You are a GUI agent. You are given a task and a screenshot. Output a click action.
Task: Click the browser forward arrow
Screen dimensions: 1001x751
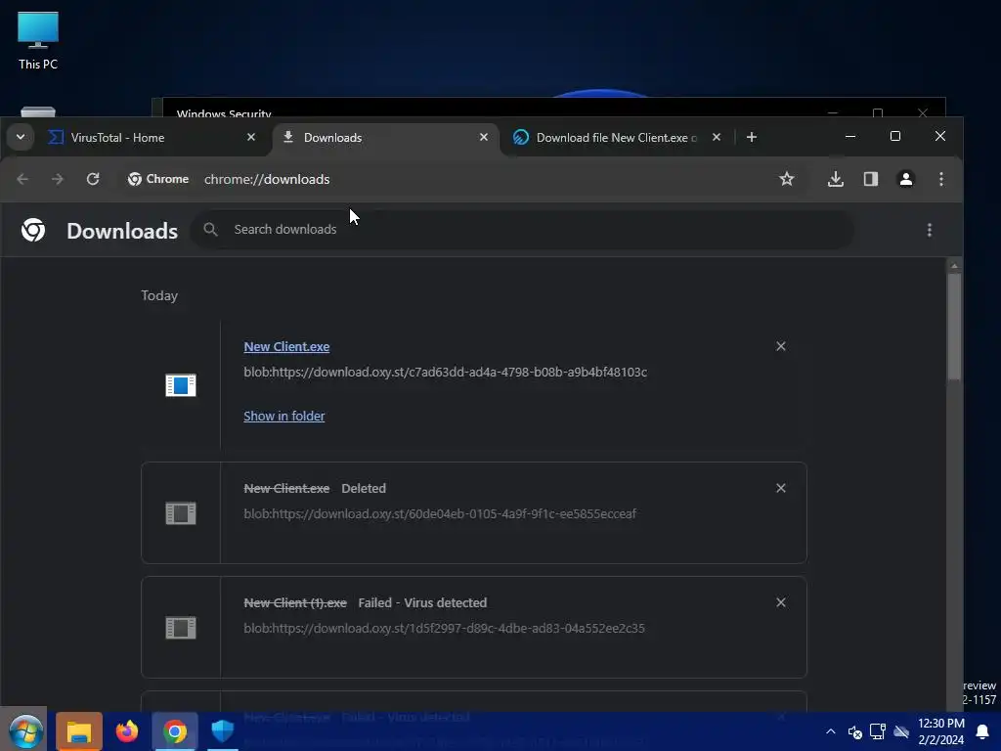pyautogui.click(x=58, y=180)
